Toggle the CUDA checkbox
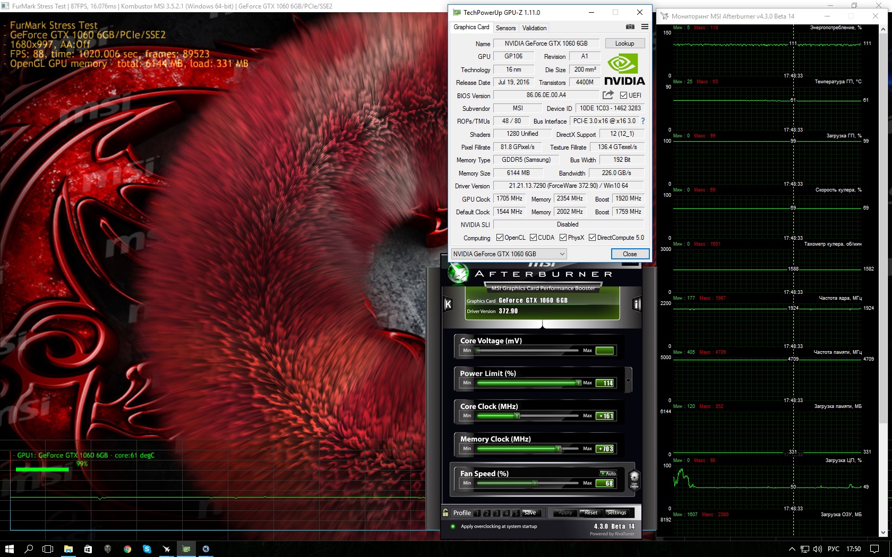892x557 pixels. point(533,238)
